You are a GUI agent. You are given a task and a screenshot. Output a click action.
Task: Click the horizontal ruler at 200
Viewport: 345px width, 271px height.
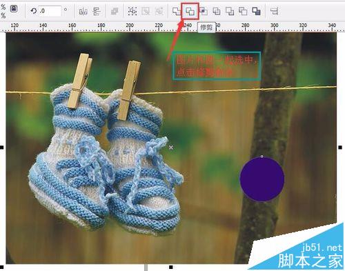[x=130, y=26]
